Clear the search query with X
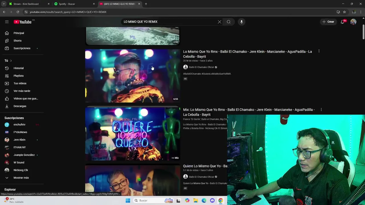The image size is (365, 205). click(220, 22)
